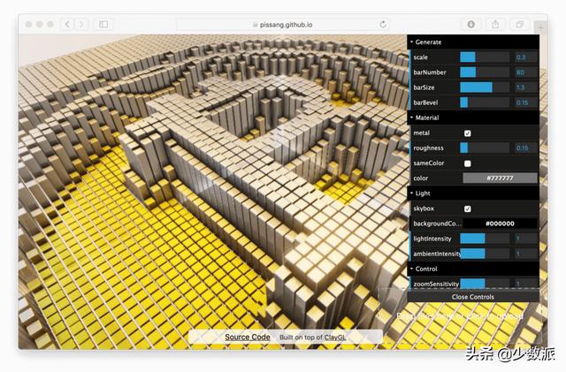Click the Share icon in Safari toolbar

[494, 24]
